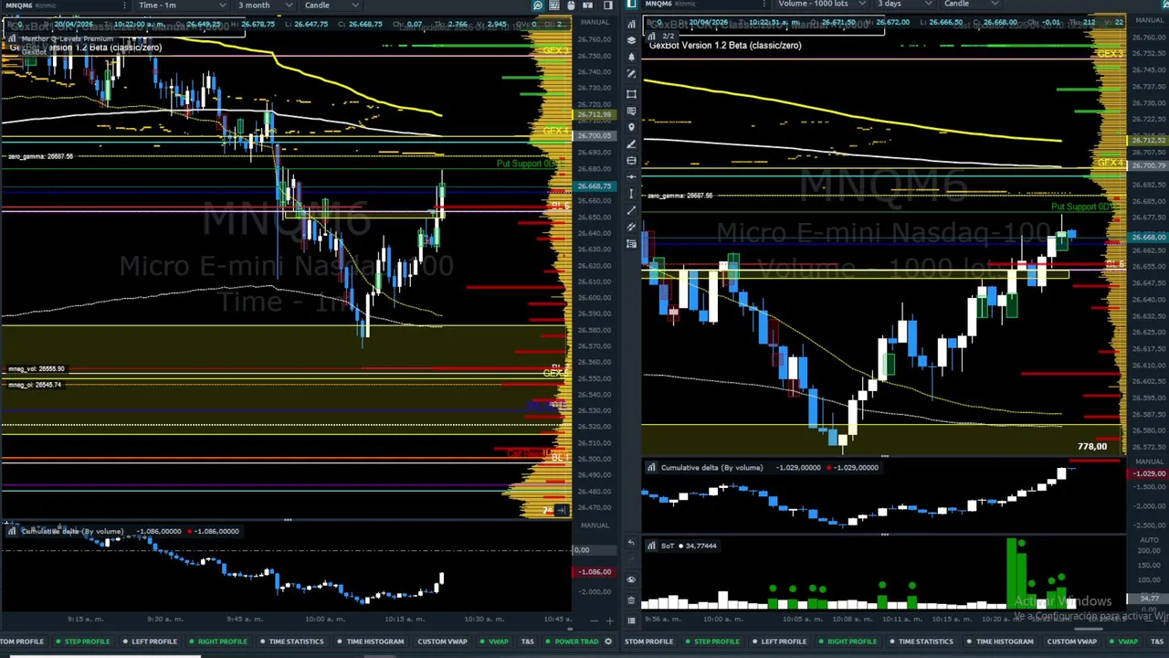Click the side panel icon in left chart header
1169x658 pixels.
(x=607, y=5)
